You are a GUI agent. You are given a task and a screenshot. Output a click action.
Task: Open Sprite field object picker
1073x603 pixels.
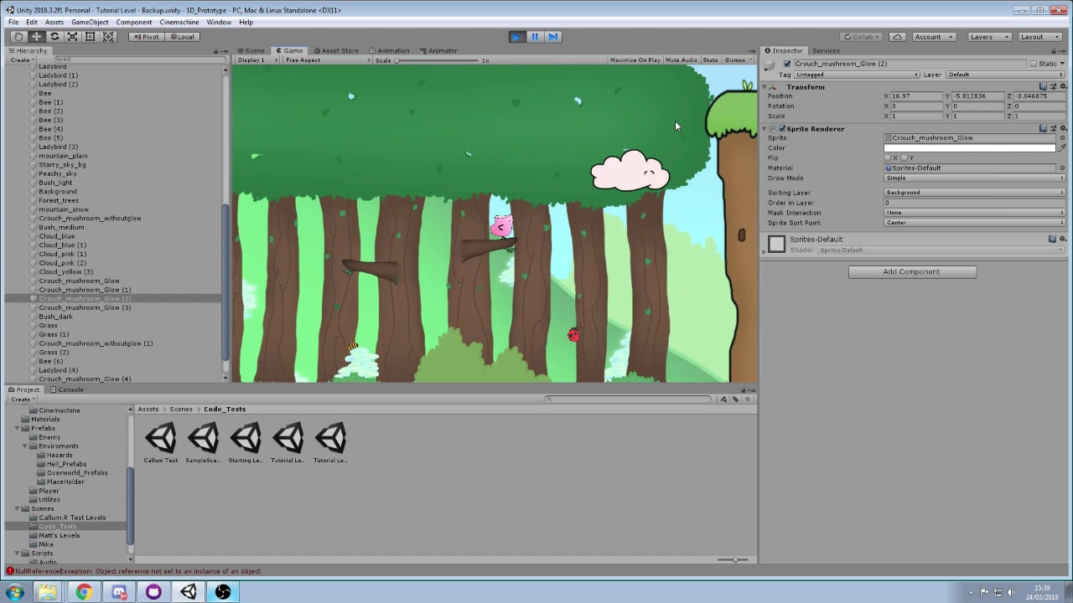click(x=1062, y=138)
